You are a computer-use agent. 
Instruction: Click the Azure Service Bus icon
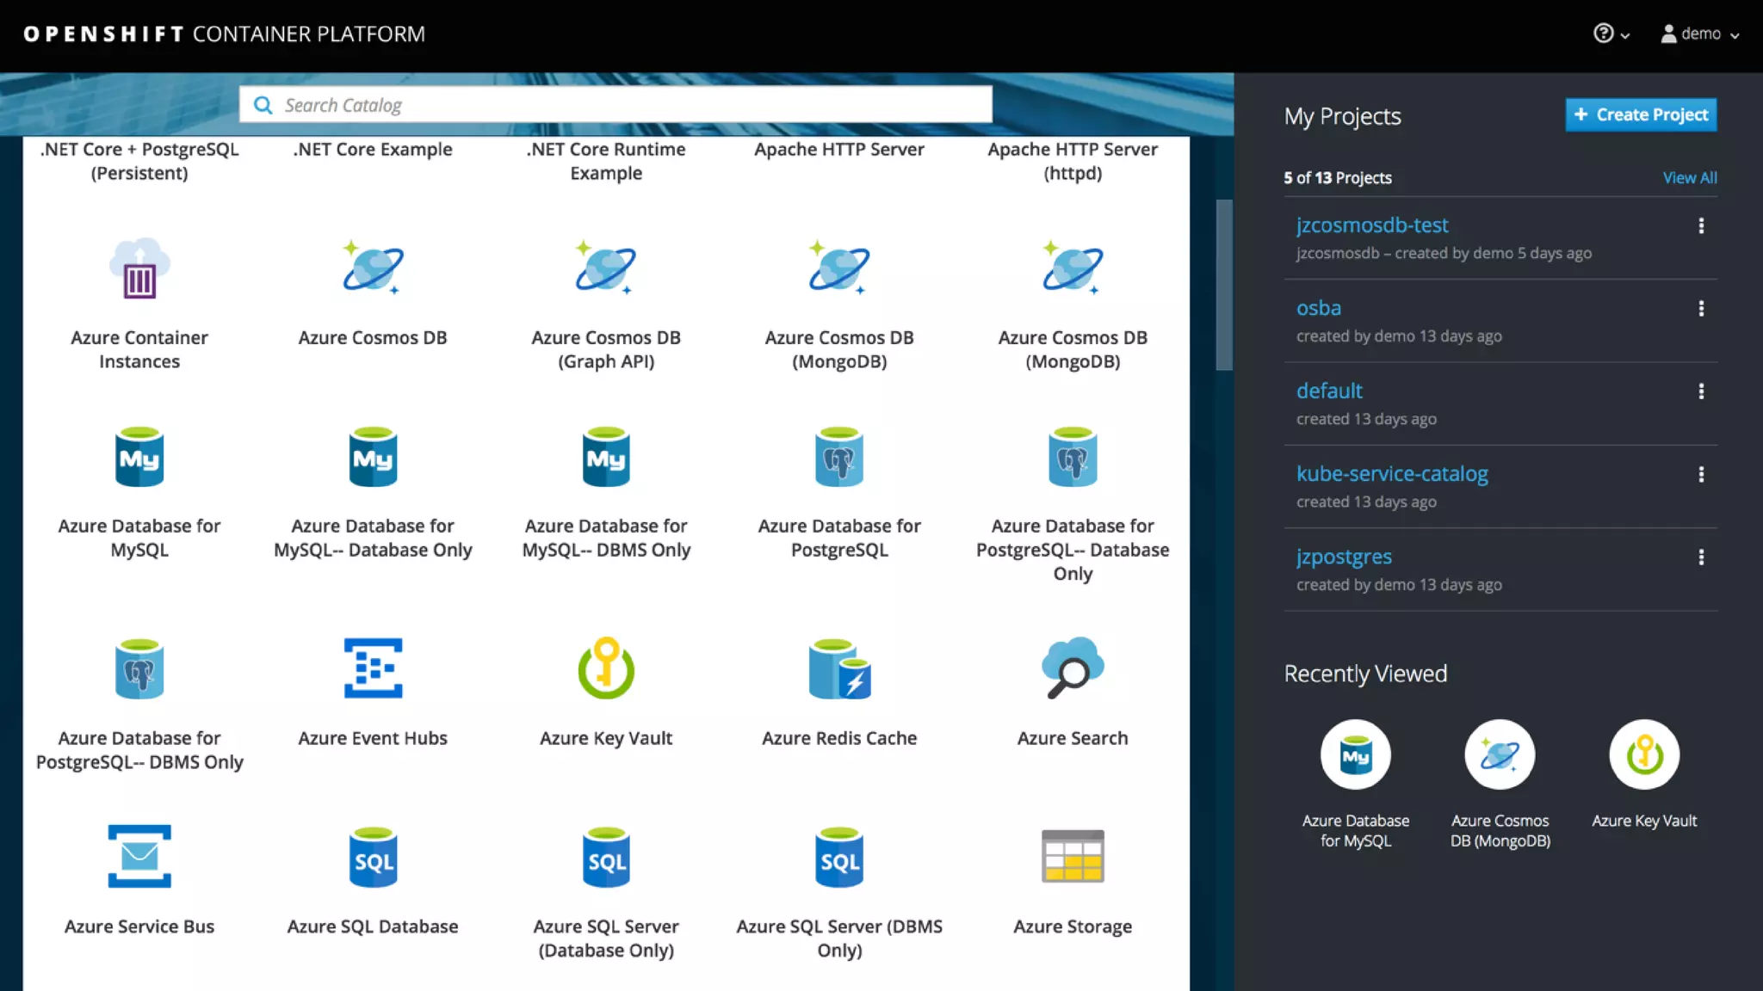coord(139,856)
